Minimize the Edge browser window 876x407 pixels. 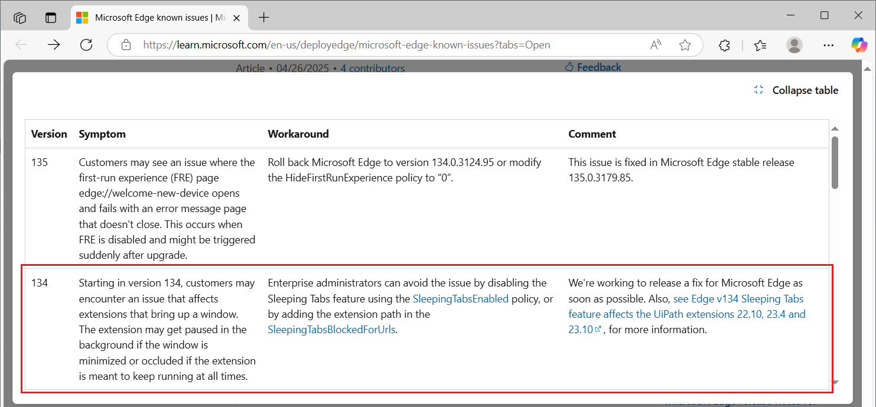[x=791, y=15]
